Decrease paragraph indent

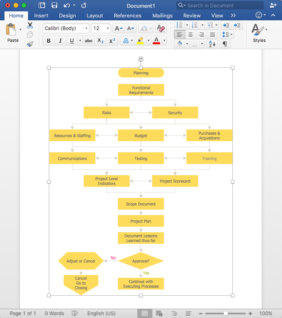point(226,25)
